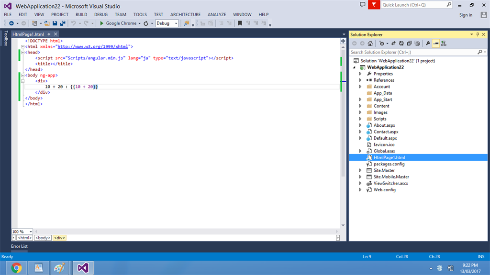Open the Error List panel tab
Screen dimensions: 490x275
tap(20, 246)
